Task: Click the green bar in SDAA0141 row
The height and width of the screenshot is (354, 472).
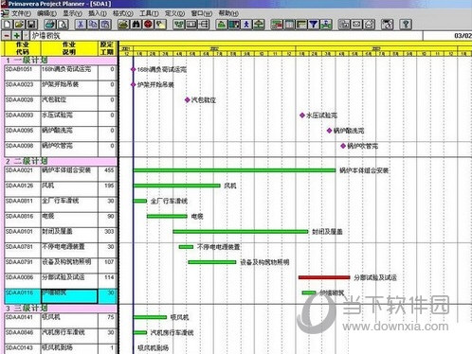Action: (x=150, y=317)
